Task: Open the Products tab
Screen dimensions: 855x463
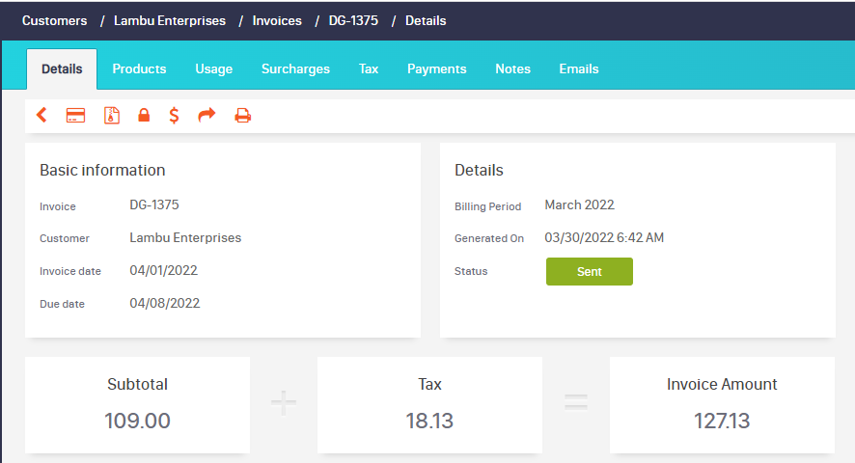Action: pyautogui.click(x=139, y=69)
